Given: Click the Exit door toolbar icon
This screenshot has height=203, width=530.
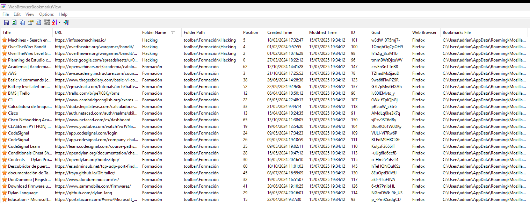Looking at the screenshot, I should click(x=66, y=22).
